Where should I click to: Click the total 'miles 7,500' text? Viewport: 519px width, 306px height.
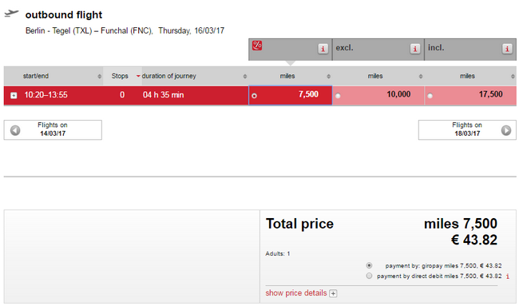click(x=461, y=224)
